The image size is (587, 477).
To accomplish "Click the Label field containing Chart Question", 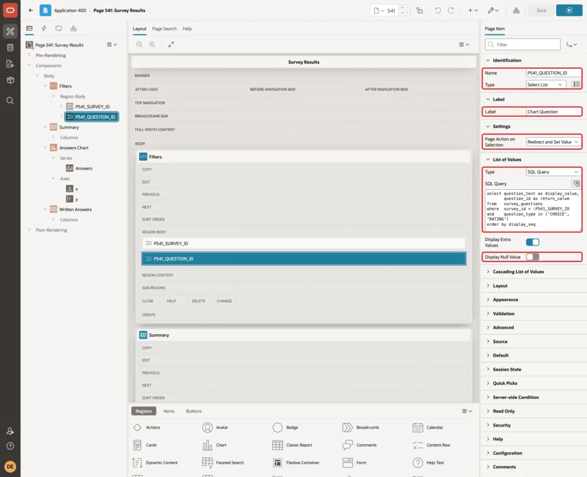I will click(x=553, y=112).
